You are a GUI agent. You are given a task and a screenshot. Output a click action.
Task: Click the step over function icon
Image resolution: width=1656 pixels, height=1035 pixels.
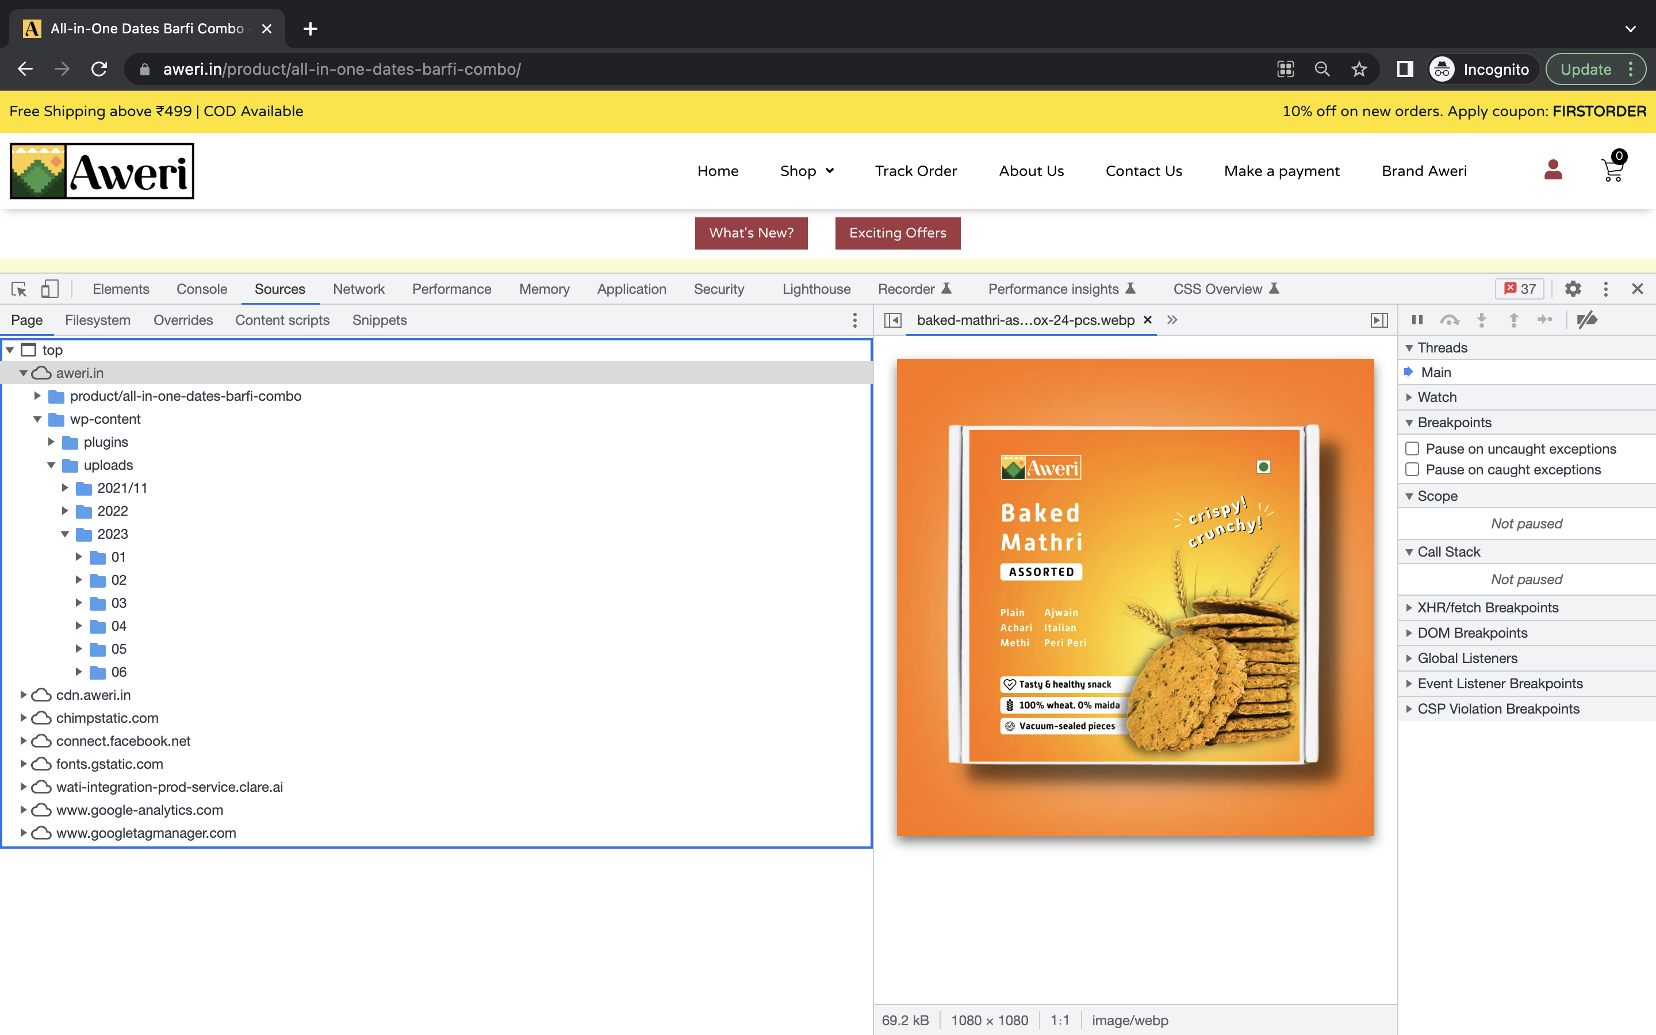(1450, 320)
